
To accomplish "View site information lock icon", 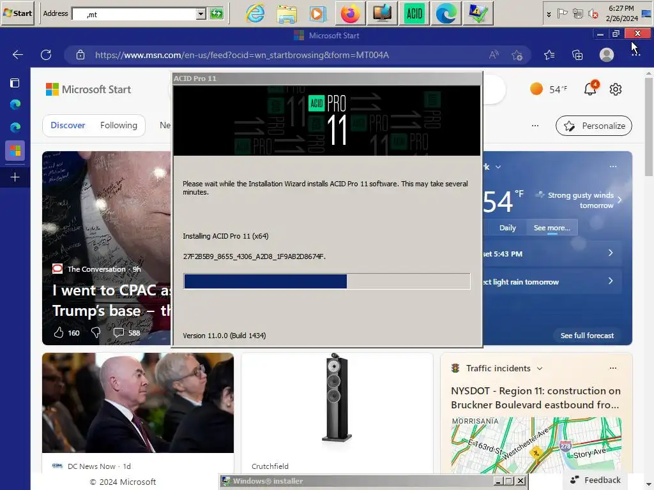I will click(x=80, y=55).
